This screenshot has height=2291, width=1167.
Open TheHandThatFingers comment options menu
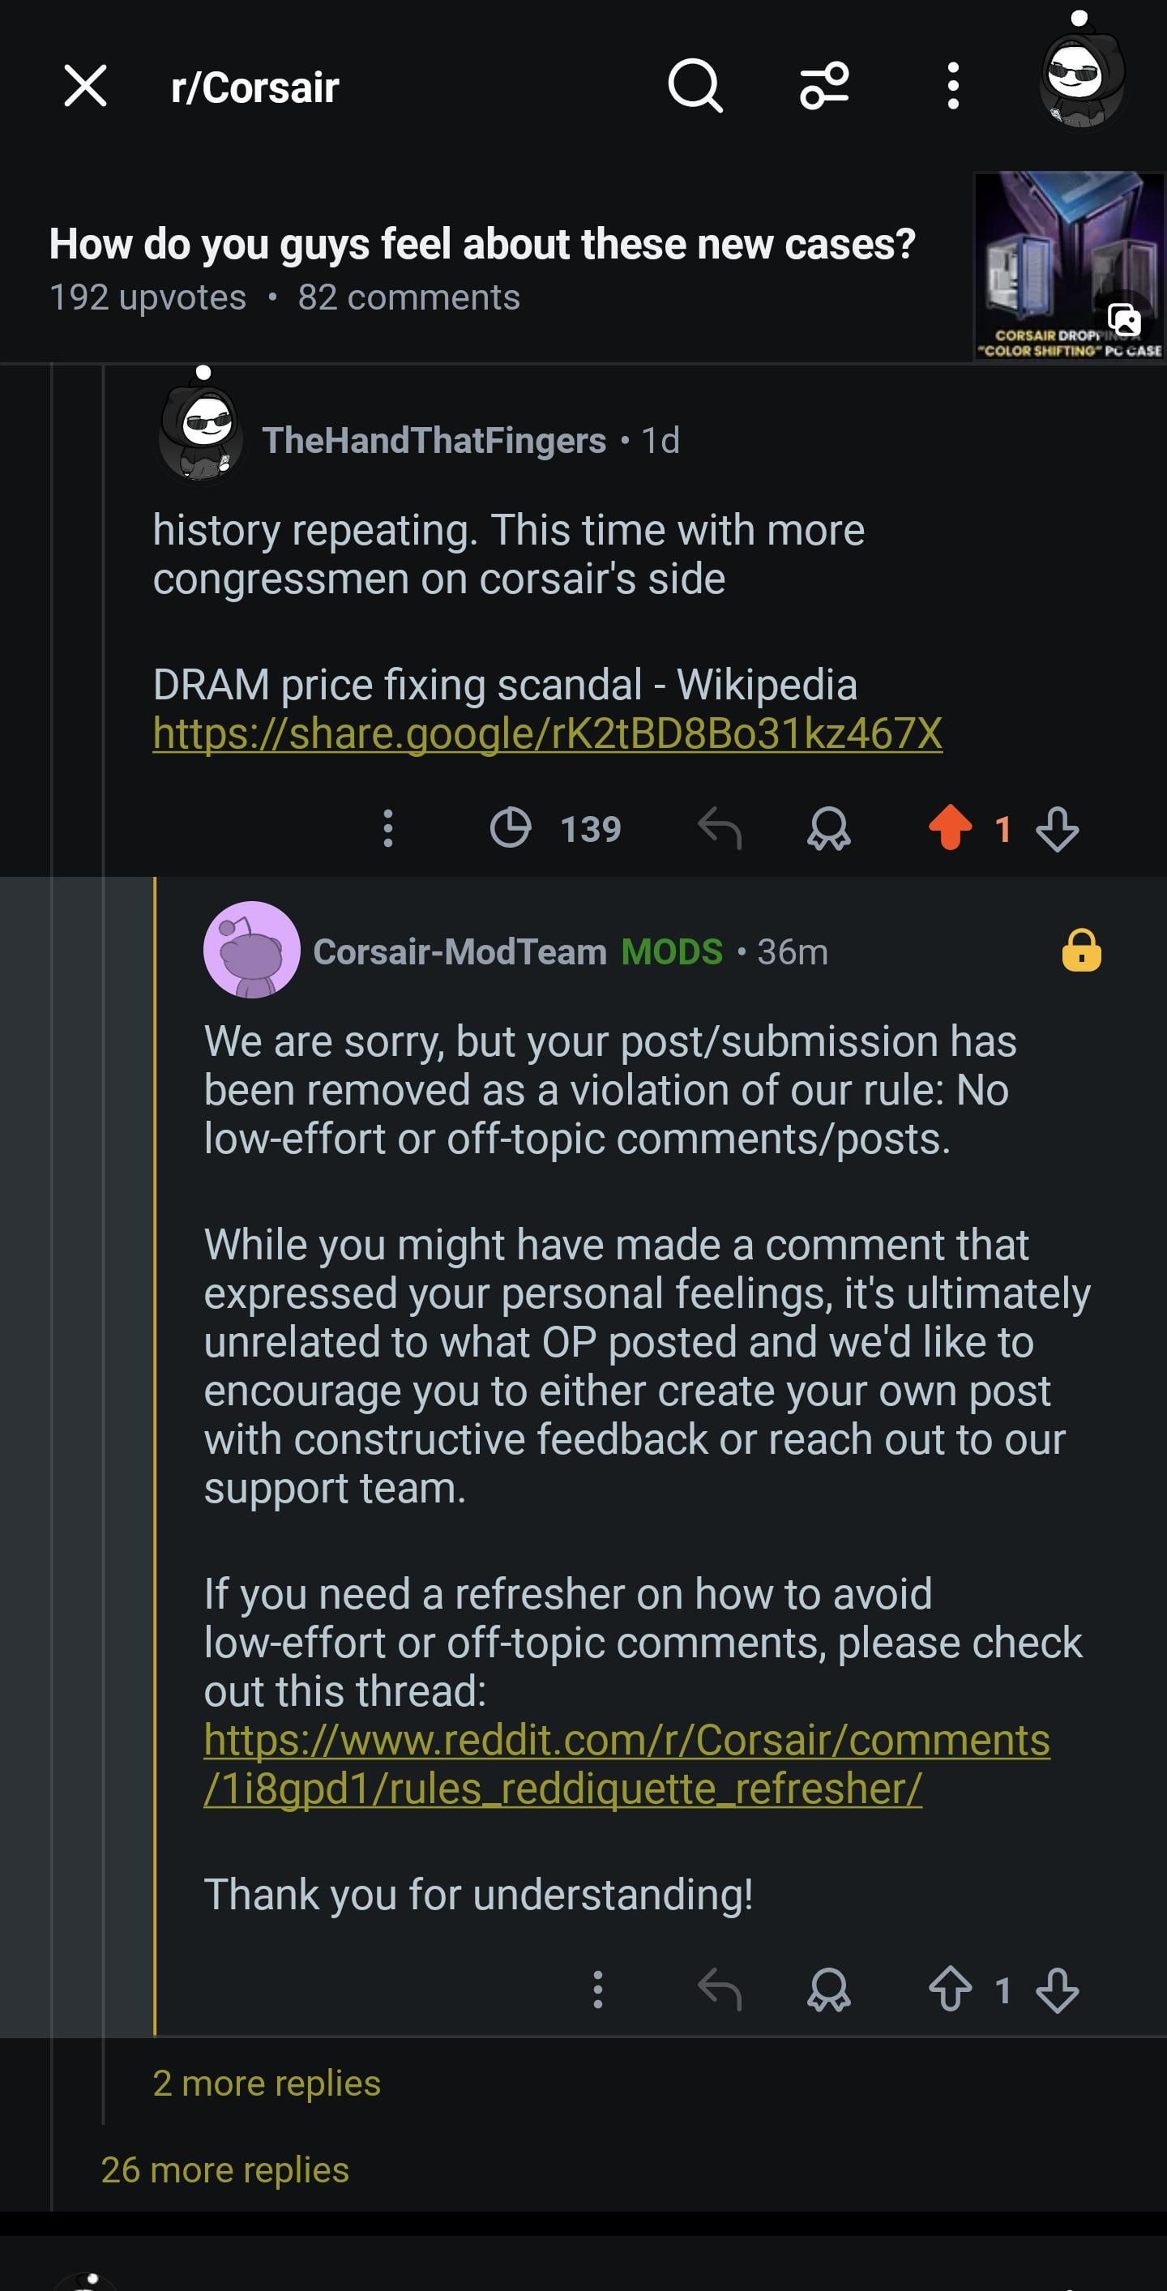click(388, 828)
